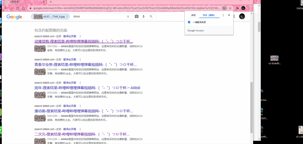Toggle the 一律翻译英语 checkbox
Image resolution: width=303 pixels, height=144 pixels.
point(189,22)
